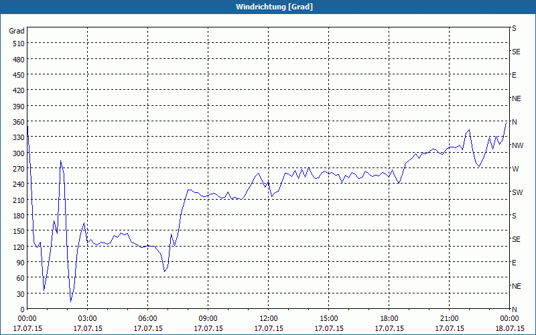
Task: Click the 00:00 label above date 17.07.15
Action: coord(27,319)
